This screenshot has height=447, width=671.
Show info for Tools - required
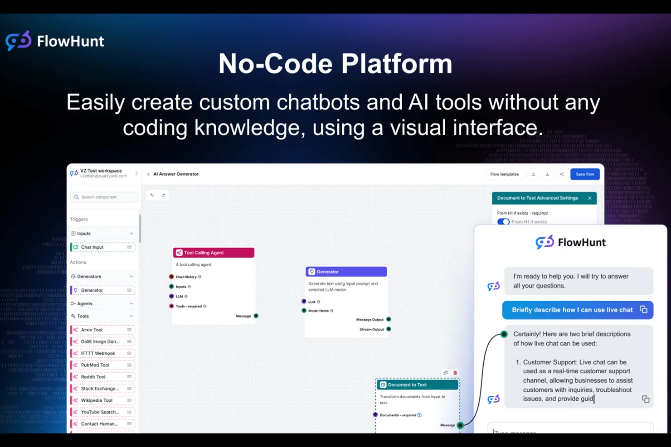tap(205, 306)
